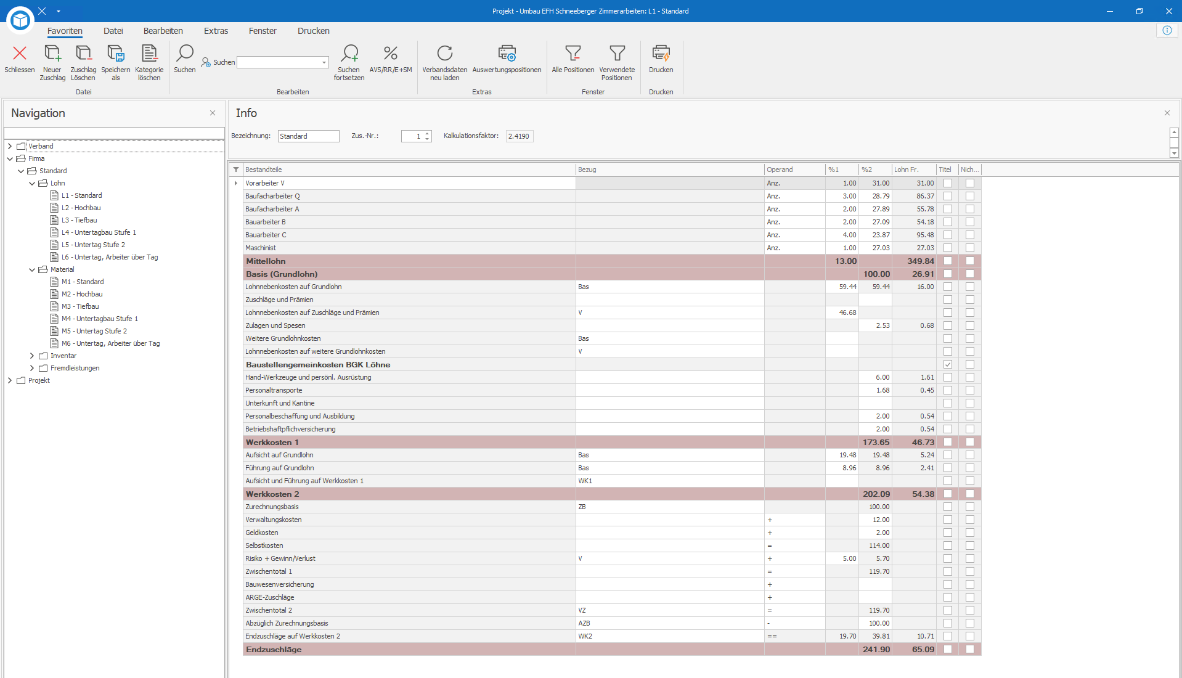Expand the Projekt tree node
The height and width of the screenshot is (678, 1182).
(10, 380)
